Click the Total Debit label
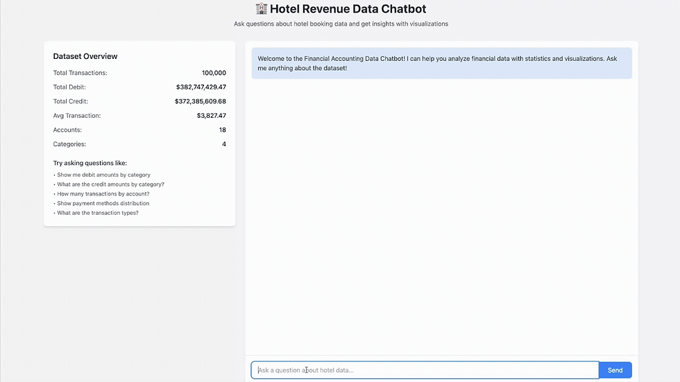 tap(69, 87)
